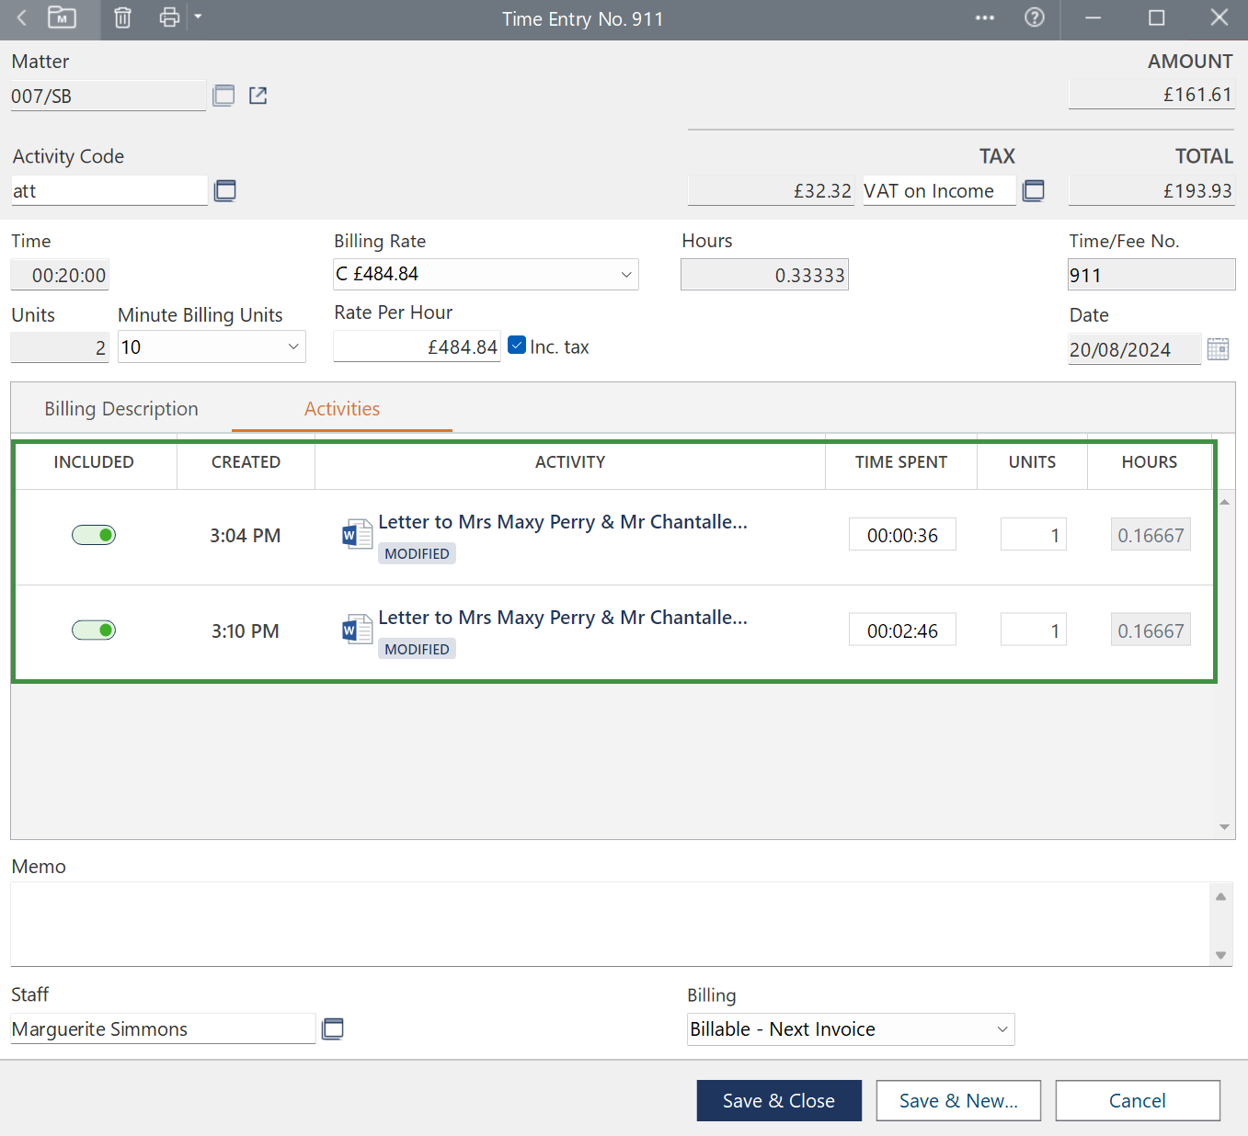Click the Save & Close button

click(x=779, y=1100)
